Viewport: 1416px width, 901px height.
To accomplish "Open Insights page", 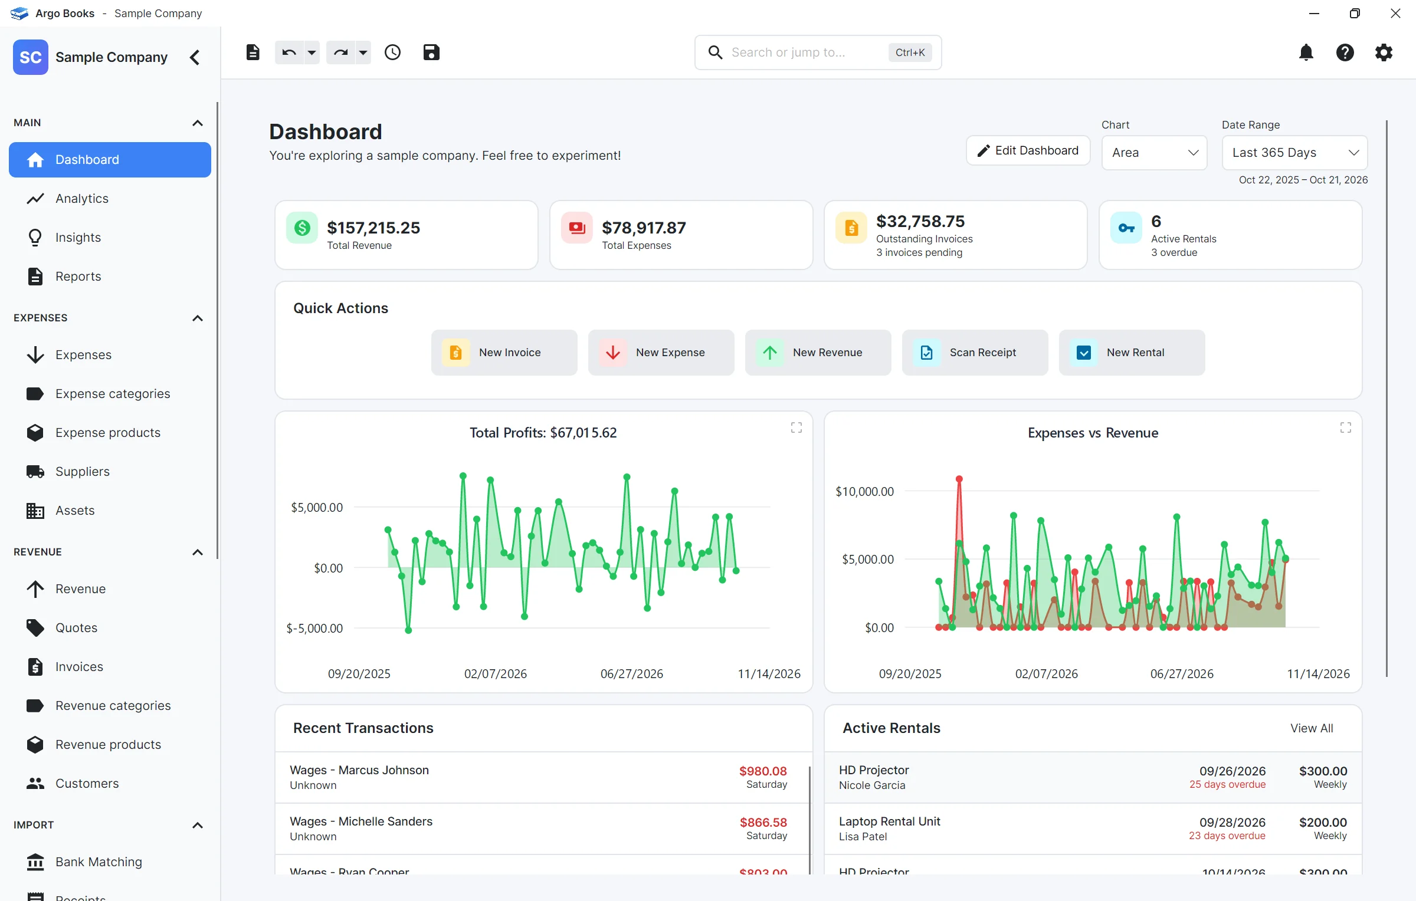I will tap(110, 238).
